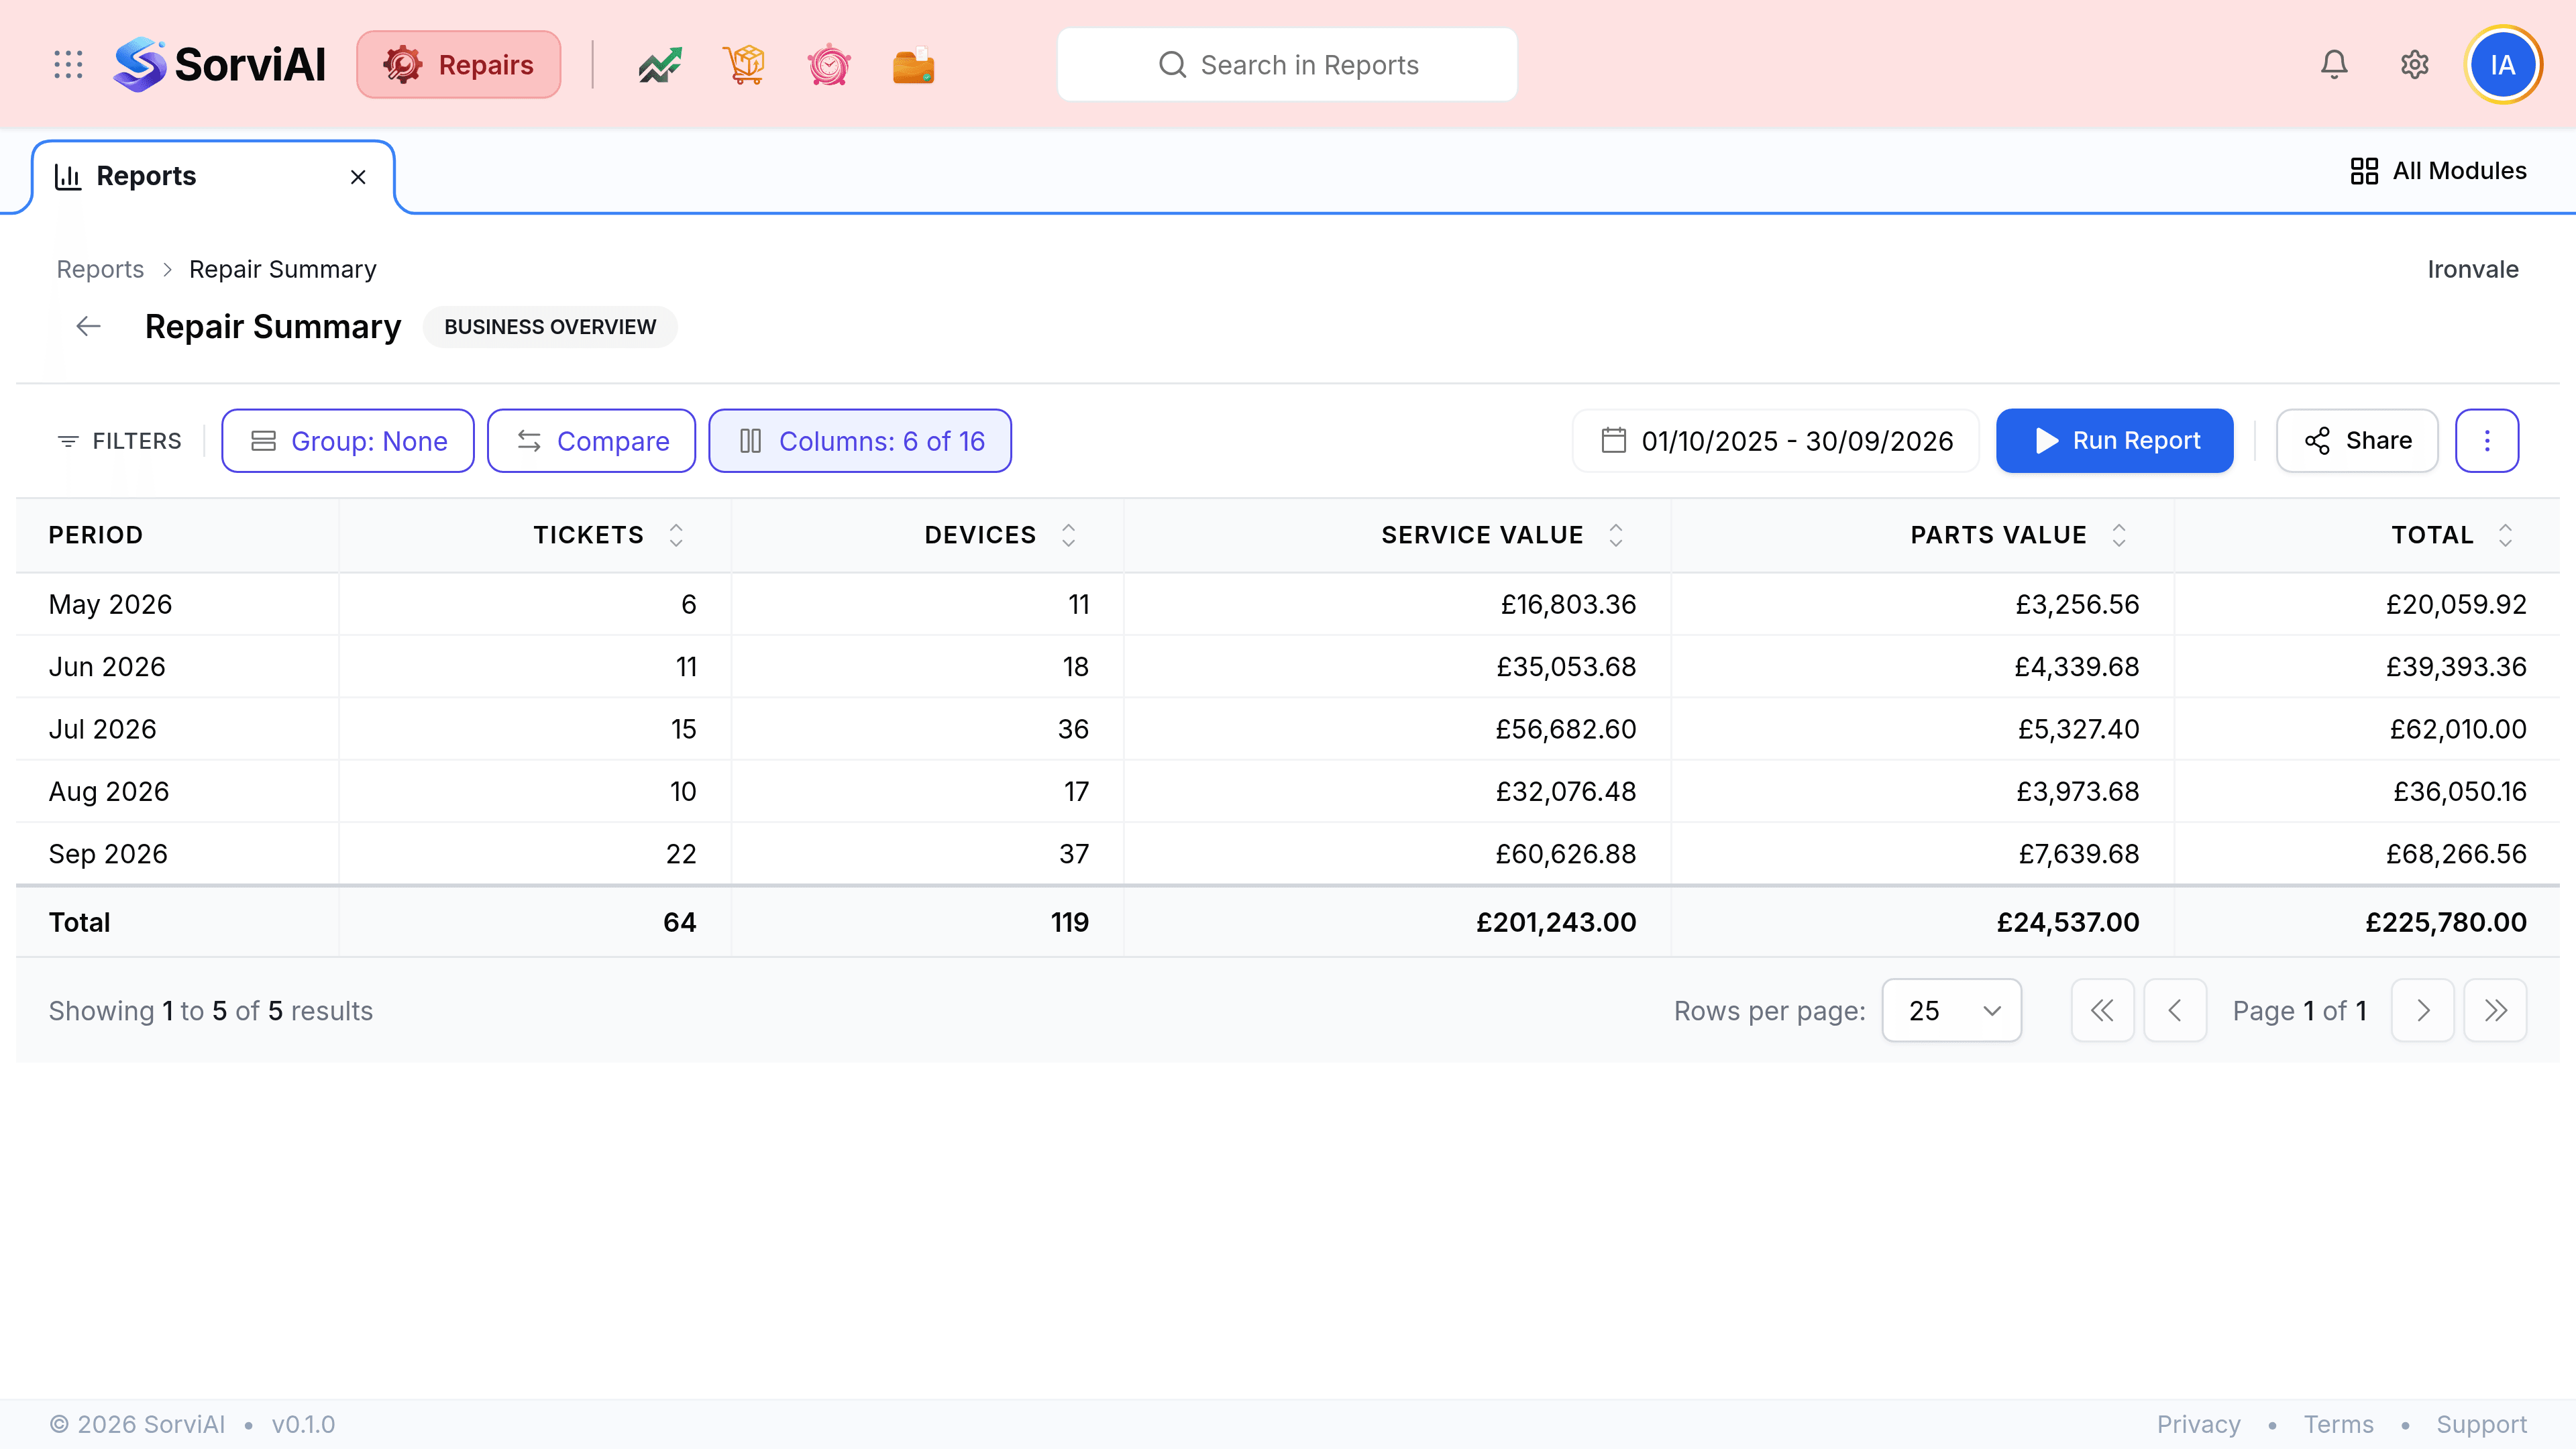Image resolution: width=2576 pixels, height=1449 pixels.
Task: Open the IA user avatar menu
Action: (2503, 65)
